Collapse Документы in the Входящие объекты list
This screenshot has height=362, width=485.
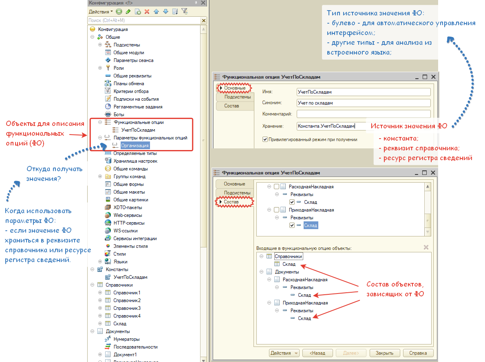coord(261,271)
